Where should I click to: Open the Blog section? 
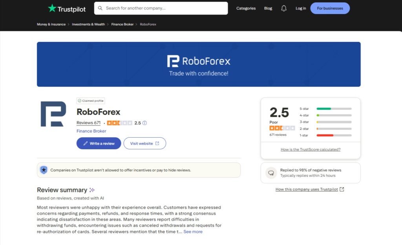pyautogui.click(x=268, y=8)
